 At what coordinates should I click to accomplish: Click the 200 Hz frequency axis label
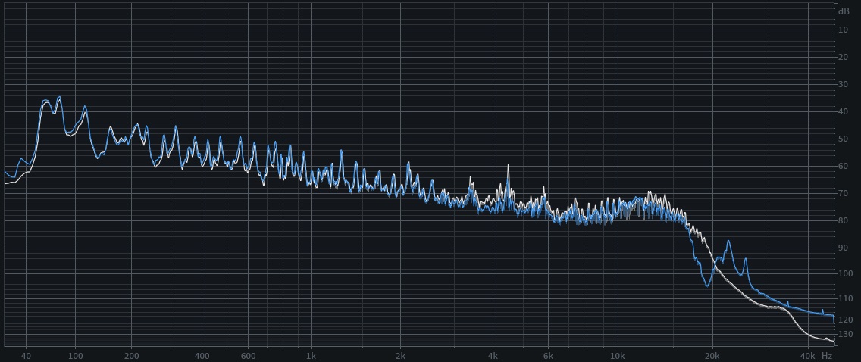(x=132, y=356)
